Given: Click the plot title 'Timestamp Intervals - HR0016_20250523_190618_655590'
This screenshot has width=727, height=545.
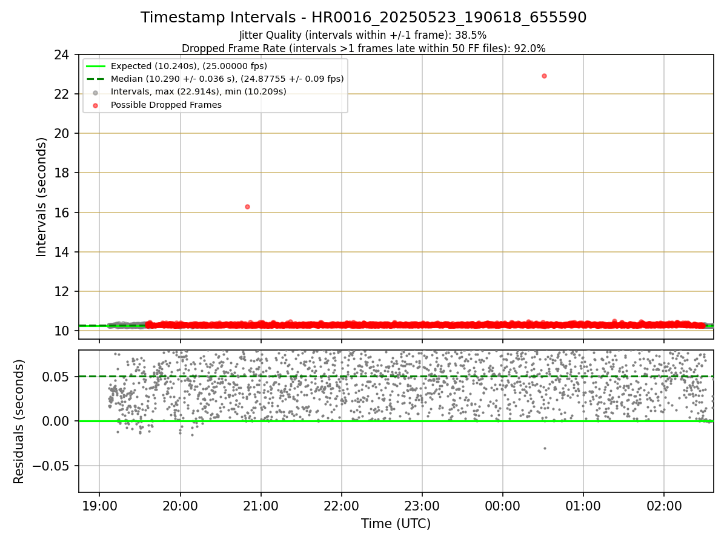Looking at the screenshot, I should 363,18.
